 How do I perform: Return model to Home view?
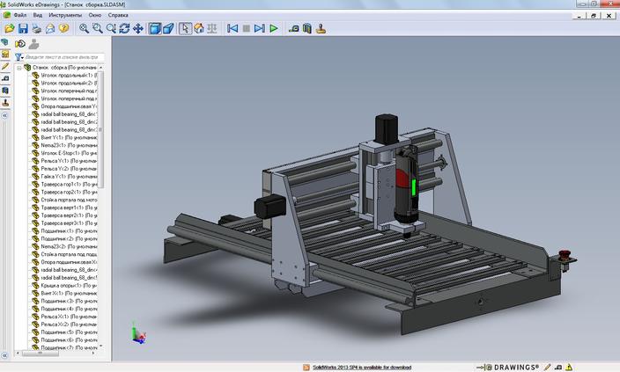coord(199,28)
